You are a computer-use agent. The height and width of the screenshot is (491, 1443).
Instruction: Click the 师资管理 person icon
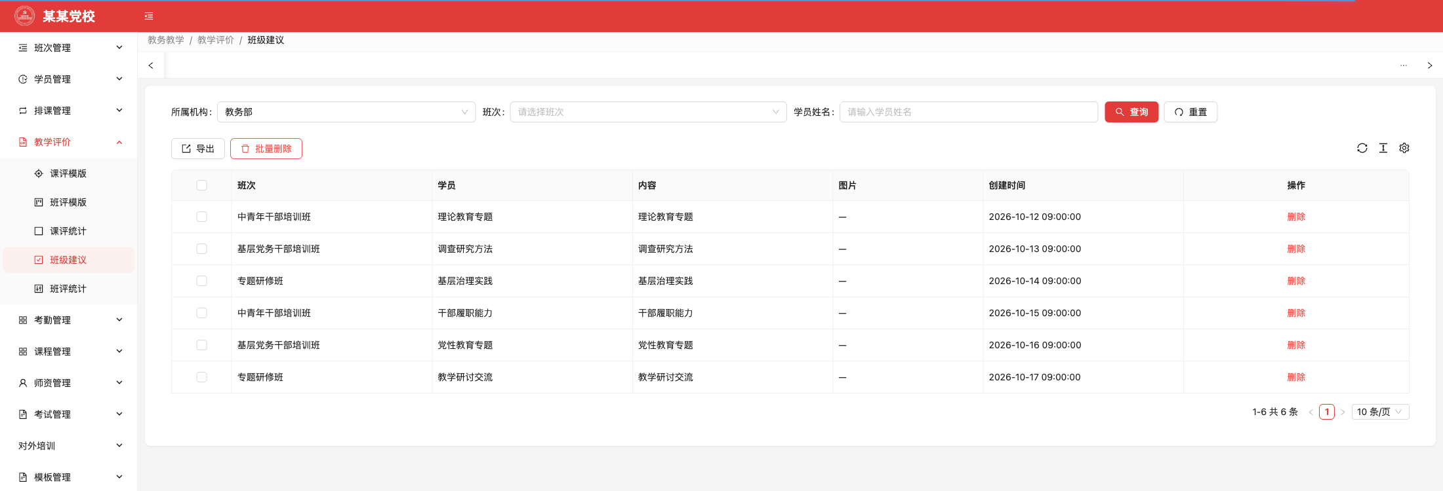pyautogui.click(x=23, y=383)
